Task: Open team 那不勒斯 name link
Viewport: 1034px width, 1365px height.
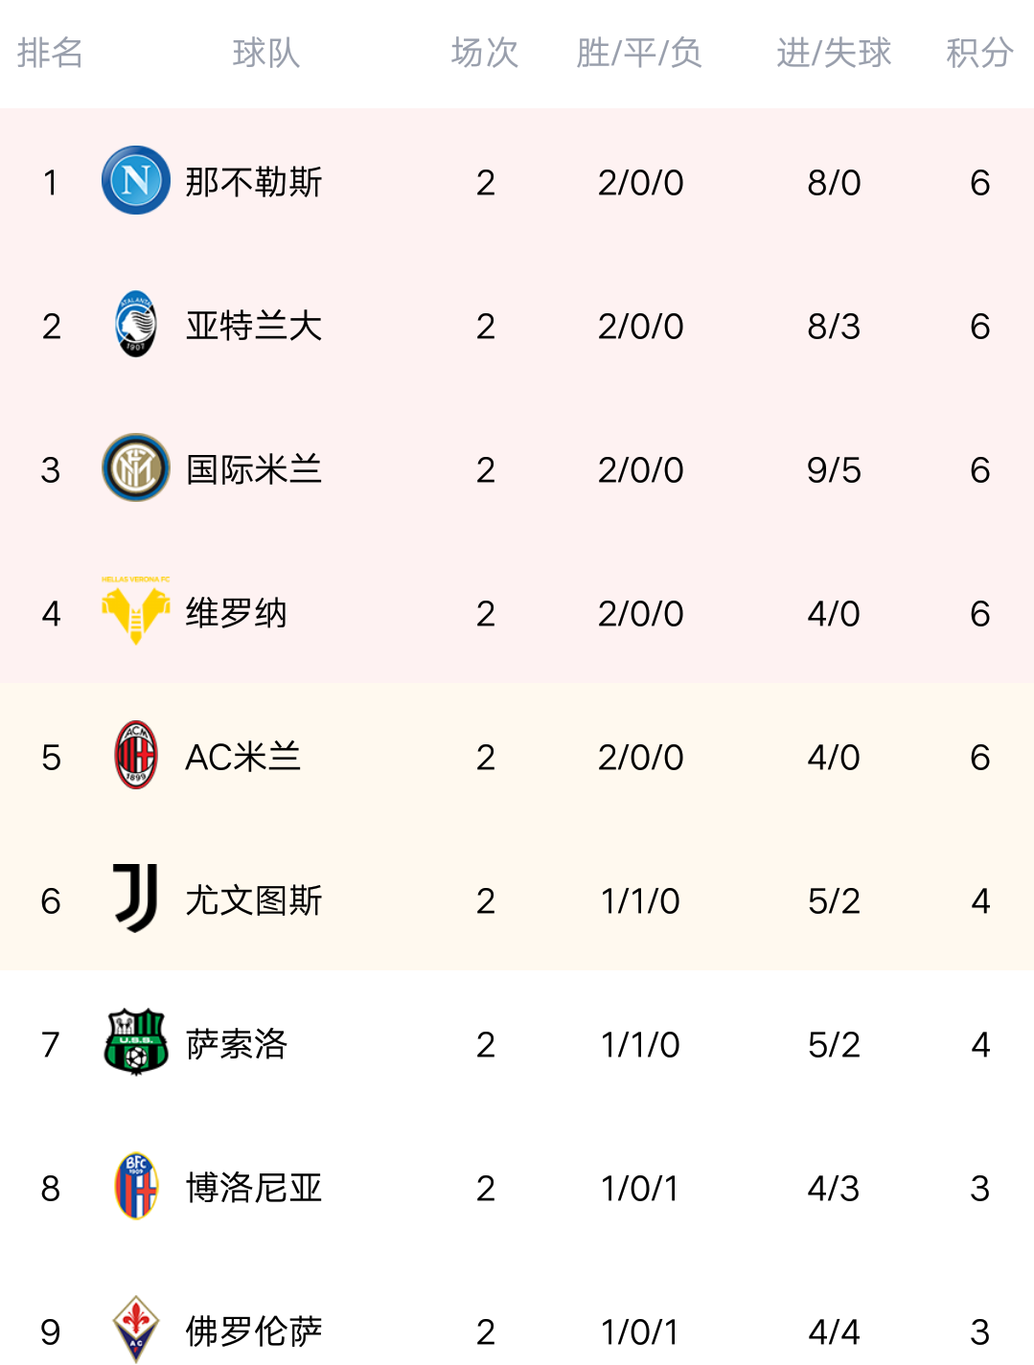Action: 254,182
